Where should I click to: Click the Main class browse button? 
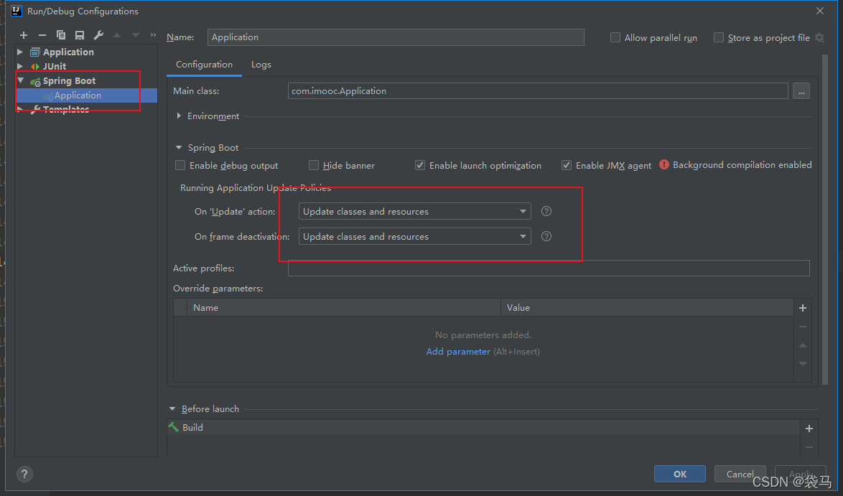coord(801,90)
